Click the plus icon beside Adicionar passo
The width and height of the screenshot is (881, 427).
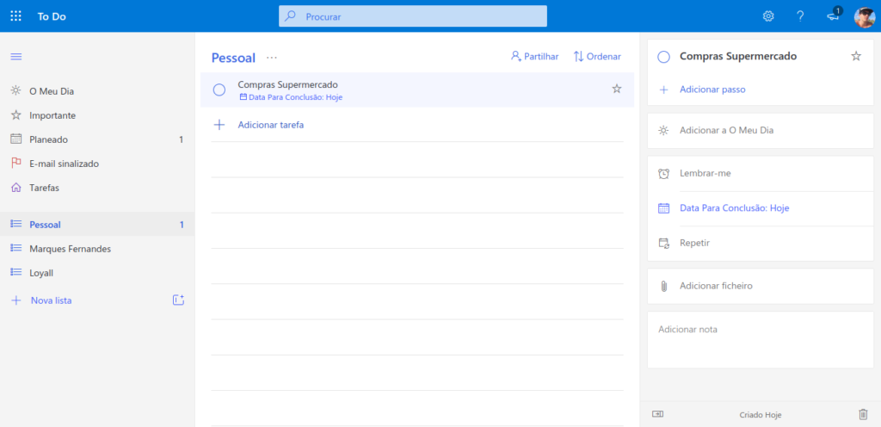tap(663, 90)
